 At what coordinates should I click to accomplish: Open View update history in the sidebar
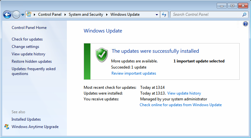28,54
